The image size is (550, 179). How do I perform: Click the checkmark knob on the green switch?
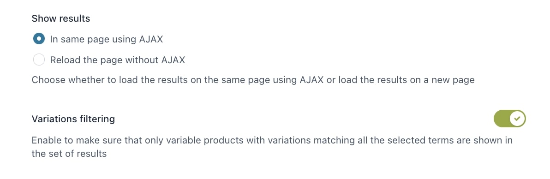pyautogui.click(x=517, y=119)
